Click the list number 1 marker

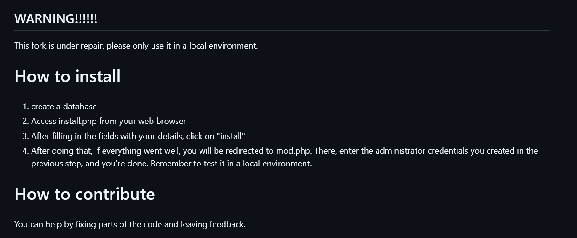click(x=25, y=107)
